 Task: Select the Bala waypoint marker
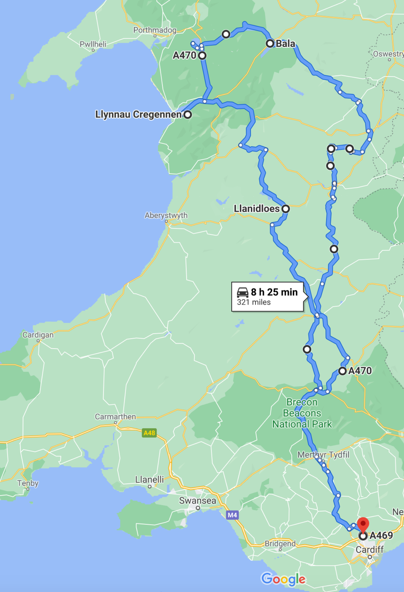point(270,43)
